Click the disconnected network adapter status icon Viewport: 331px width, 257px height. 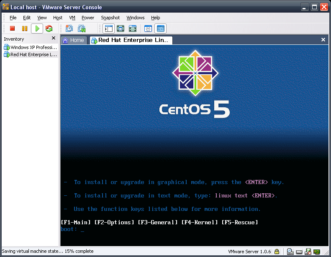(308, 252)
